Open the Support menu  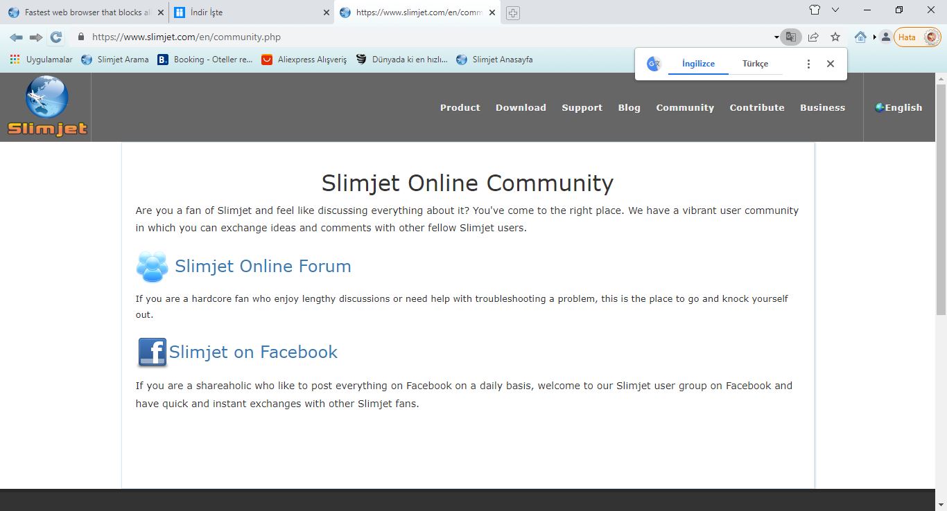coord(582,107)
